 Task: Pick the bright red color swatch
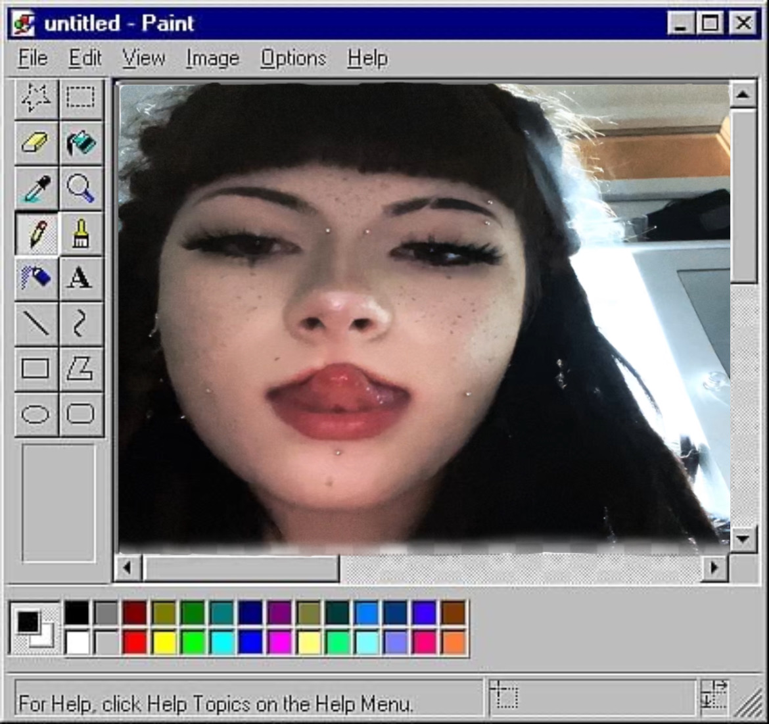point(135,642)
